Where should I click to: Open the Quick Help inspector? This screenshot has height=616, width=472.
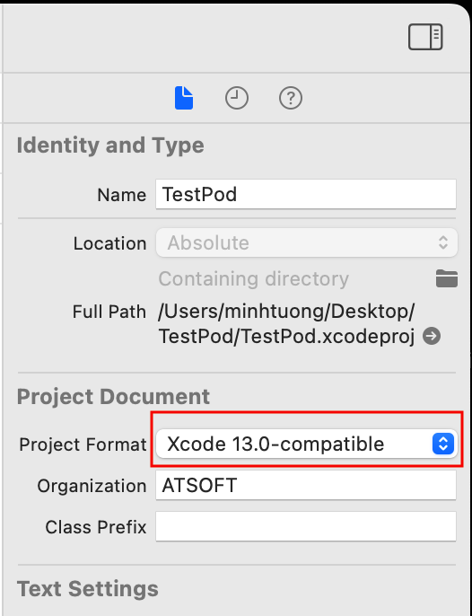pos(291,98)
